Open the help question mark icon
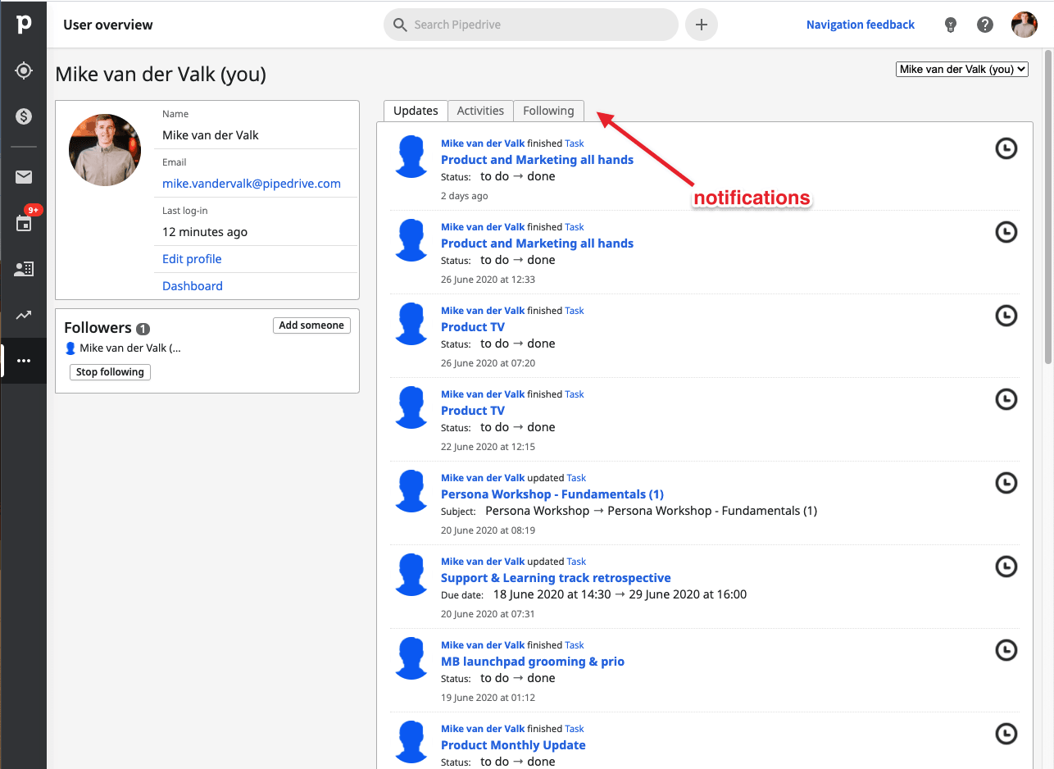 coord(985,25)
